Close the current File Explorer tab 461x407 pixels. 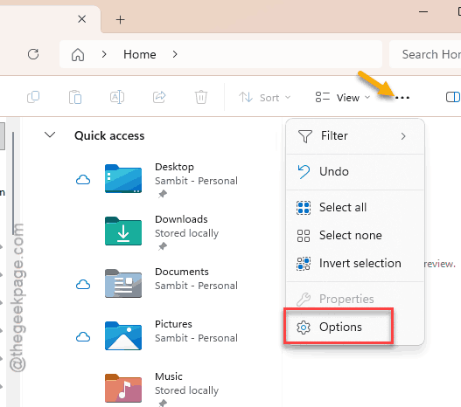pyautogui.click(x=82, y=19)
